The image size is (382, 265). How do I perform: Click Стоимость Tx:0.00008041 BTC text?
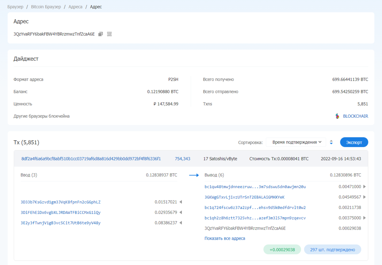[279, 158]
